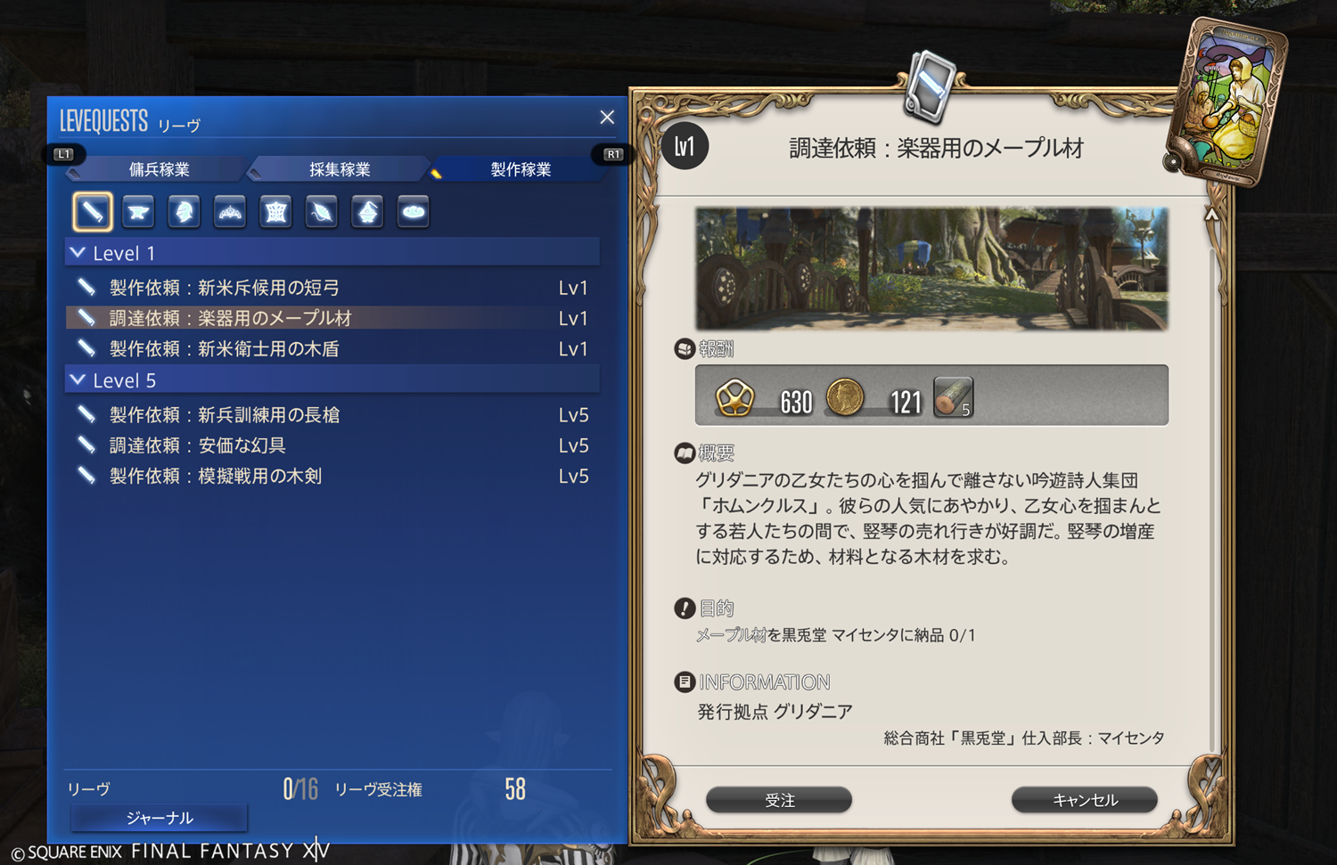
Task: Click the maple lumber reward item icon
Action: (953, 396)
